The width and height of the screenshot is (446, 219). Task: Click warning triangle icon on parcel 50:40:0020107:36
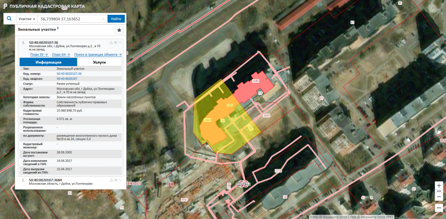111,42
